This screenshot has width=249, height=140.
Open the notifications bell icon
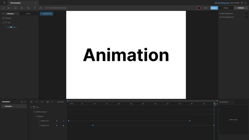(x=245, y=3)
